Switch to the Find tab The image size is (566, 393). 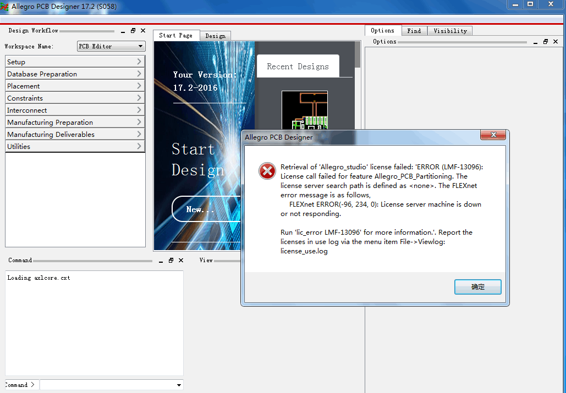click(x=414, y=31)
